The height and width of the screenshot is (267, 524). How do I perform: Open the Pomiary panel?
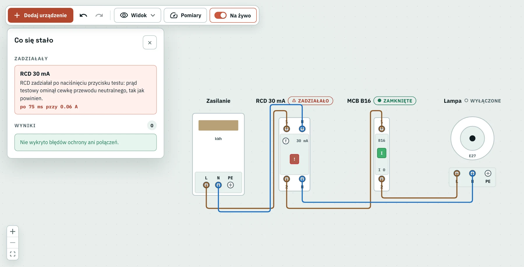[x=185, y=15]
